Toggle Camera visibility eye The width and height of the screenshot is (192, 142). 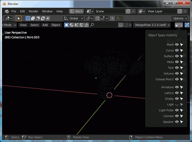pyautogui.click(x=177, y=116)
